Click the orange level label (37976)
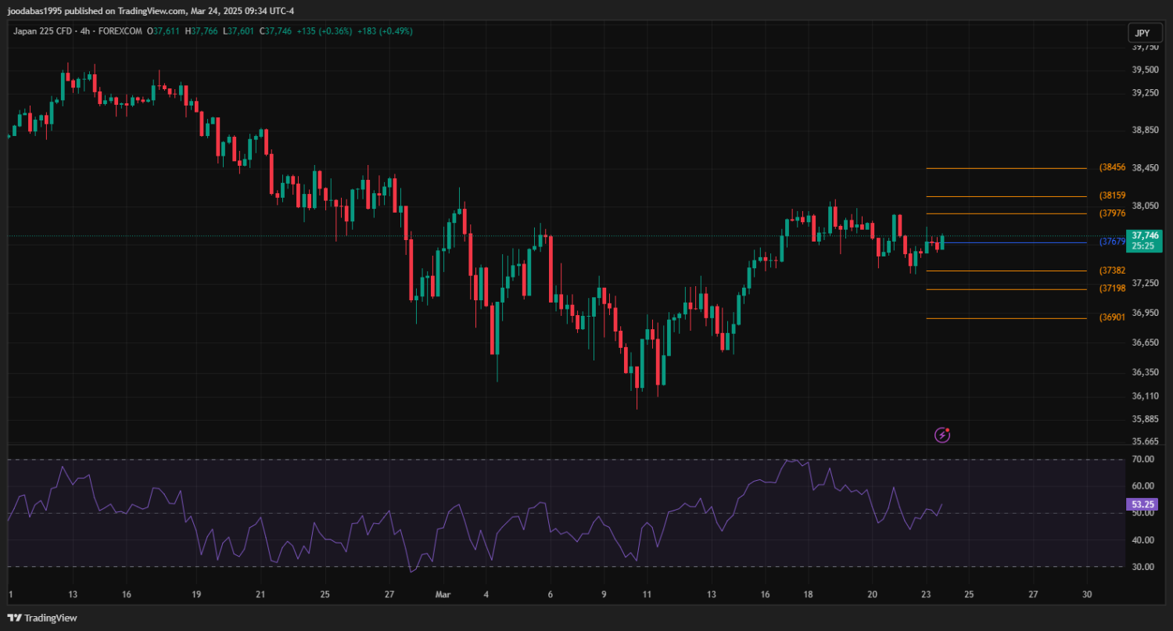This screenshot has width=1173, height=631. (x=1112, y=213)
